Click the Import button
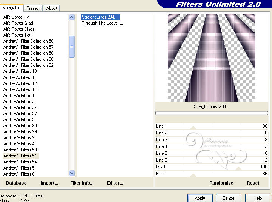Image resolution: width=272 pixels, height=202 pixels. coord(49,183)
